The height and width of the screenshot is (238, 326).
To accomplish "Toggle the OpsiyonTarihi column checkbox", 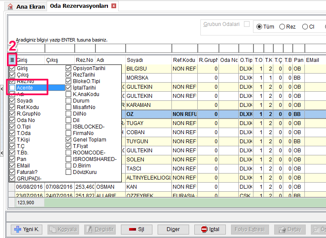I will pos(68,68).
